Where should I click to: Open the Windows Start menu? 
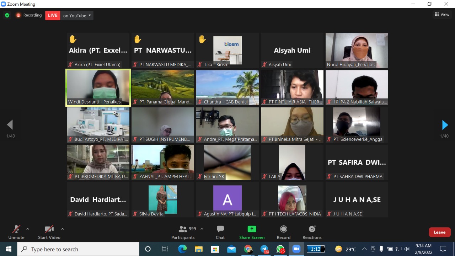[x=9, y=249]
